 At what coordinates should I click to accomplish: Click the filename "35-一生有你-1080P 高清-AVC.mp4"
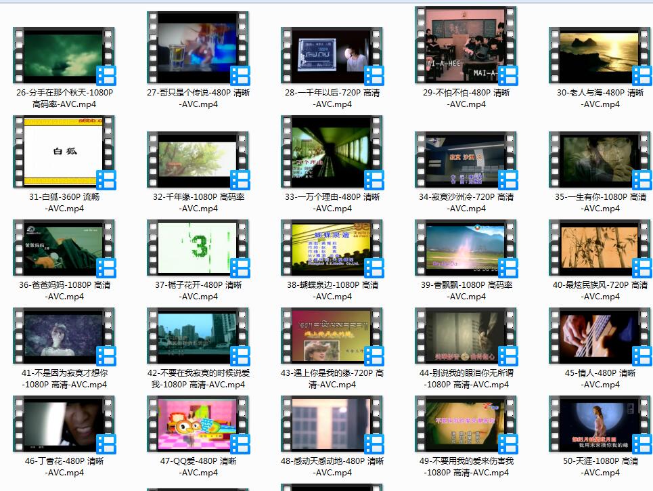pyautogui.click(x=600, y=202)
